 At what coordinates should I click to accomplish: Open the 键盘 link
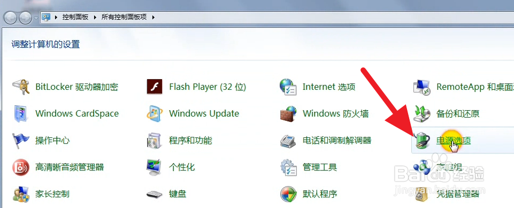pos(178,194)
